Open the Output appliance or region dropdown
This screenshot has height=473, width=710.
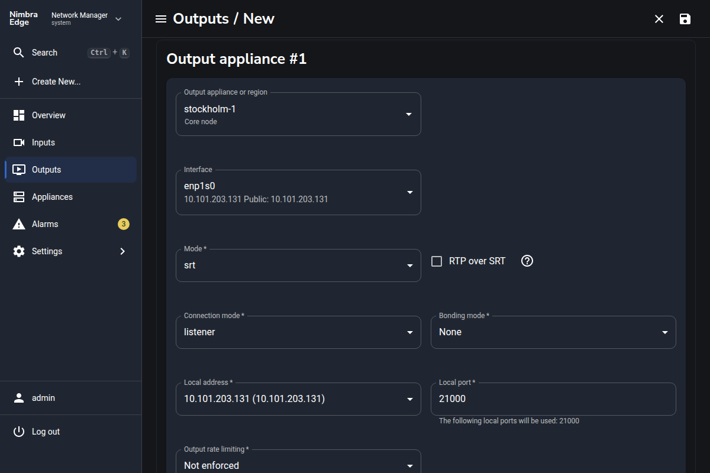coord(298,114)
